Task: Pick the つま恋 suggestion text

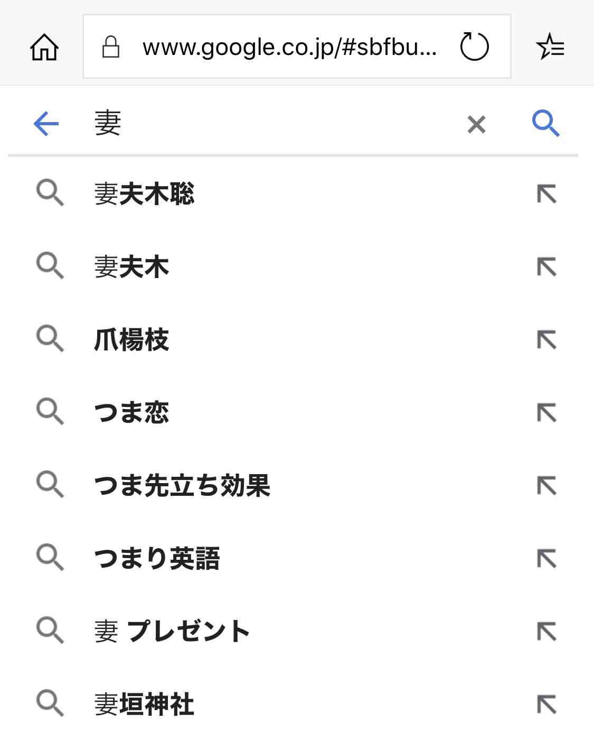Action: pos(131,413)
